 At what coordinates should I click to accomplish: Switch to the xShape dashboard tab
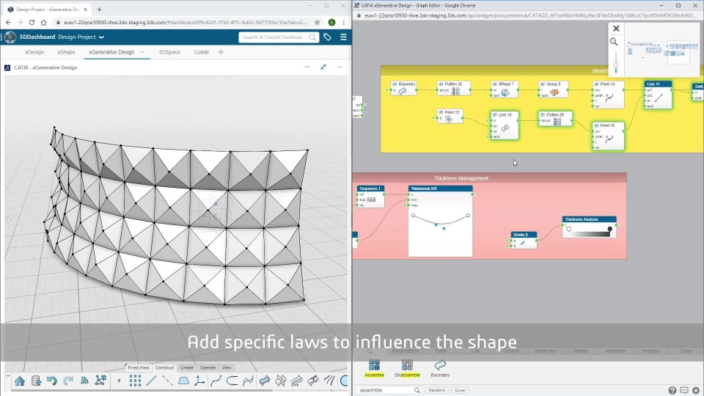[x=66, y=52]
